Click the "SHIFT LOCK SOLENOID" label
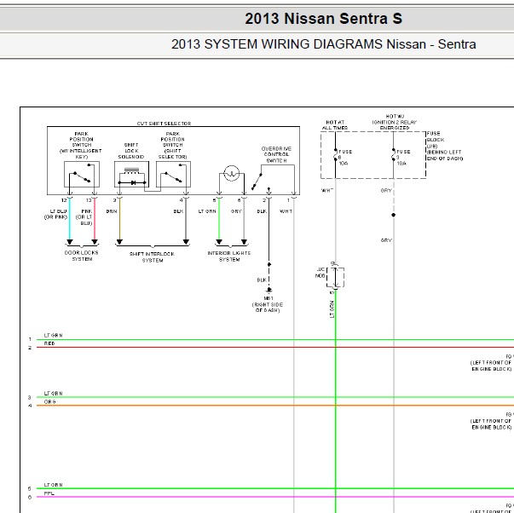 point(131,151)
